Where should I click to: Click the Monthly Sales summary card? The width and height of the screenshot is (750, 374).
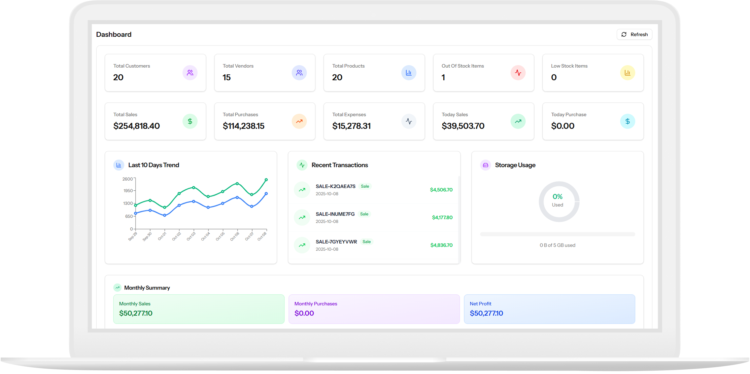199,309
